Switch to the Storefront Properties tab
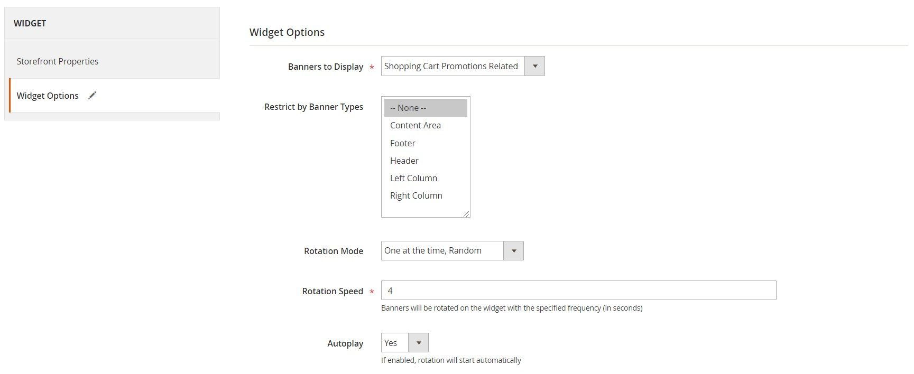The height and width of the screenshot is (374, 914). point(58,61)
